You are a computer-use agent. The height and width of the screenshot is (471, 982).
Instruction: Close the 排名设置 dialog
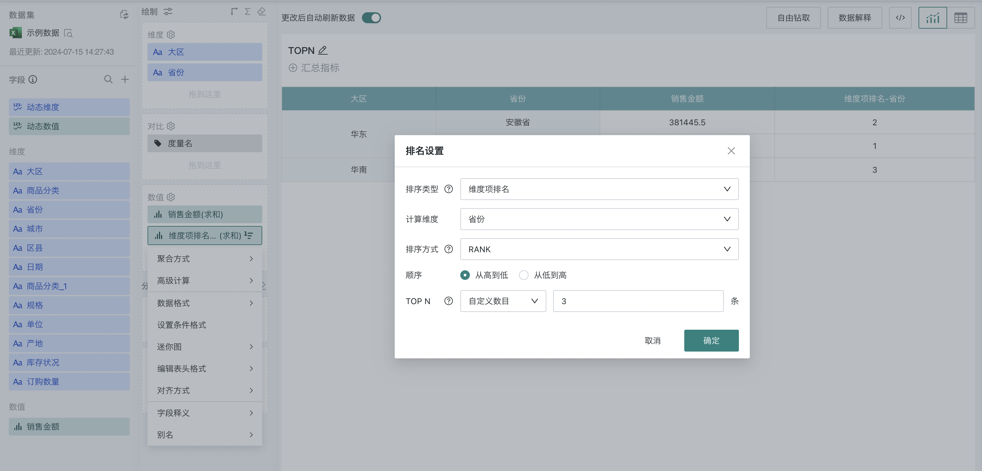[731, 151]
